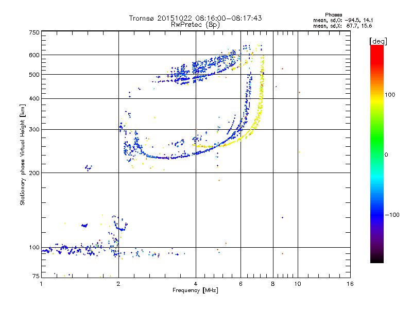Click the x-axis tick label "1"

pos(41,284)
